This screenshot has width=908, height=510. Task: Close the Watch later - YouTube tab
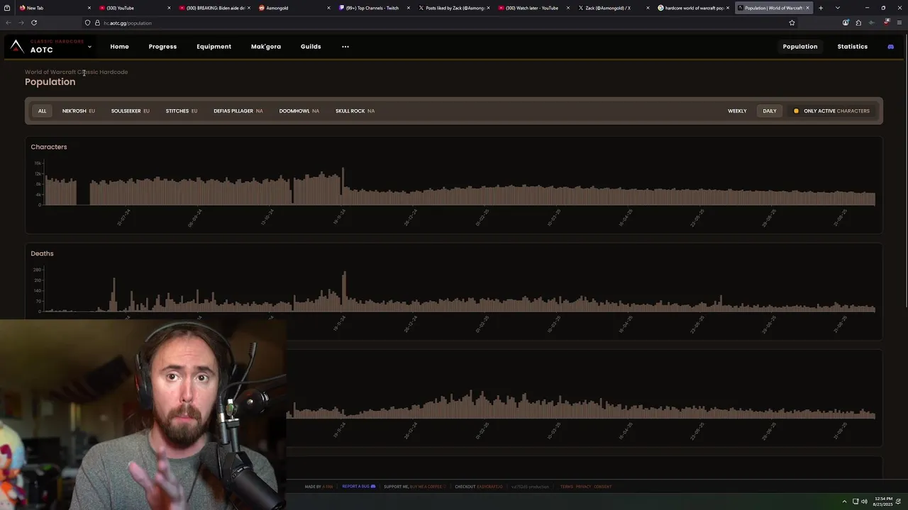click(x=568, y=8)
